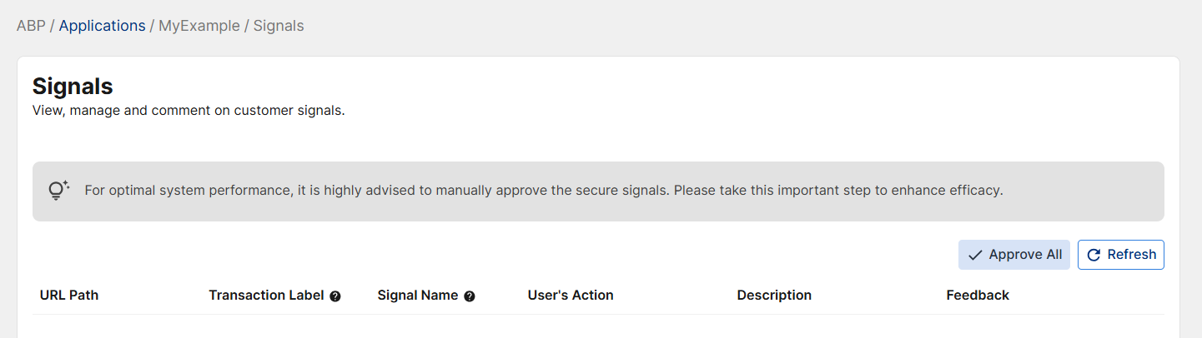Click the lightbulb tip icon in banner
The image size is (1202, 338).
pos(58,191)
